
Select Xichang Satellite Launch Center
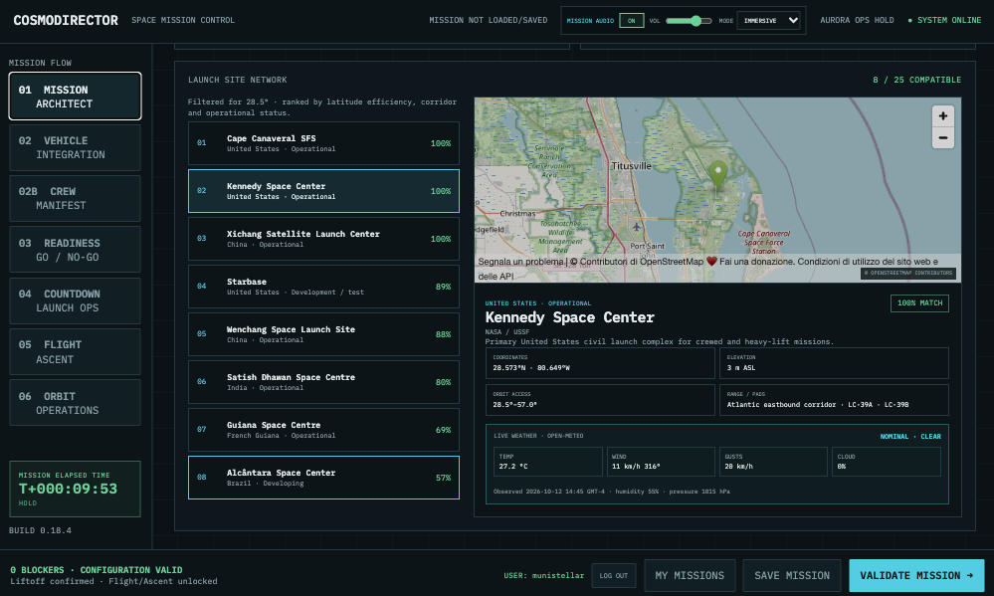coord(323,239)
